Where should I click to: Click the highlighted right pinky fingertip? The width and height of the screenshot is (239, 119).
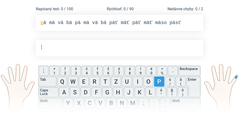pyautogui.click(x=236, y=77)
